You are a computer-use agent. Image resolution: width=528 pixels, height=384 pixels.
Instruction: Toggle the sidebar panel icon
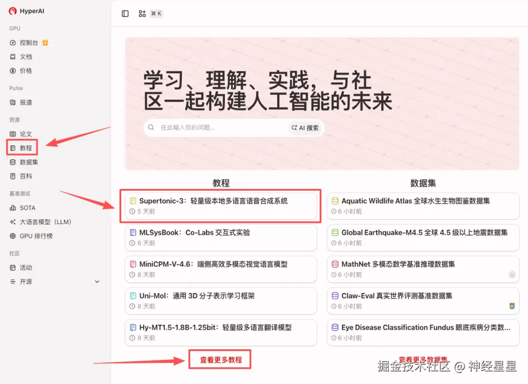125,14
